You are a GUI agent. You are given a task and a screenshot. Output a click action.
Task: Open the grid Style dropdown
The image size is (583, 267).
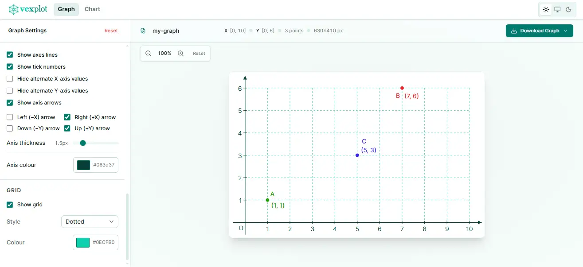pyautogui.click(x=90, y=221)
